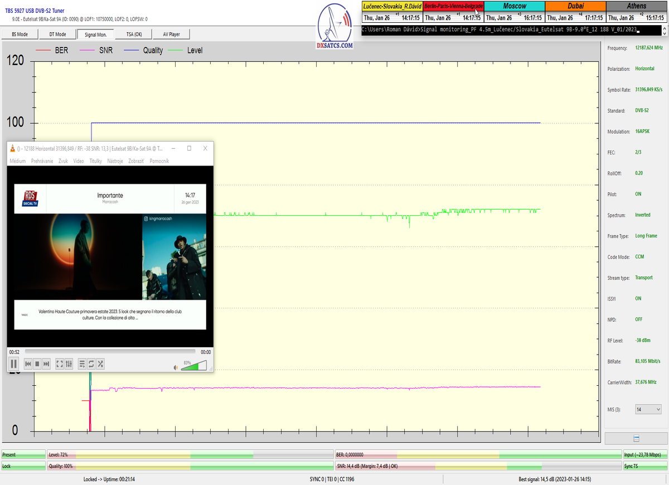Open VLC extended settings equalizer icon
Image resolution: width=669 pixels, height=485 pixels.
69,364
